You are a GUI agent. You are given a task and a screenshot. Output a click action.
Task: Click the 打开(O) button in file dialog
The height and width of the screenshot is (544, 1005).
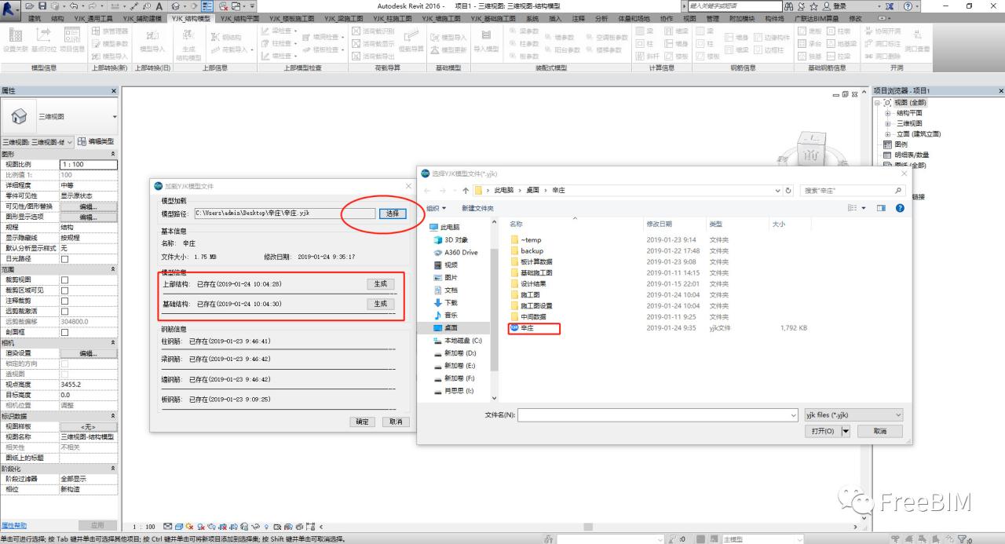point(822,430)
